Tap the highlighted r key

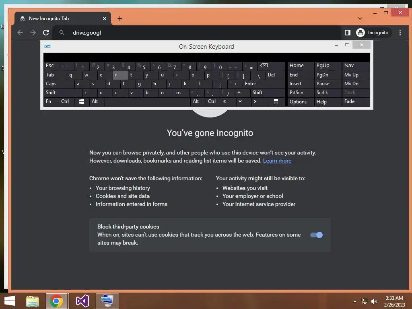120,75
